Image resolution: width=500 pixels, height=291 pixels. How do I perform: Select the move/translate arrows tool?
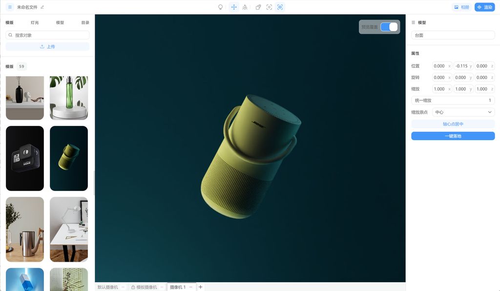pos(233,7)
